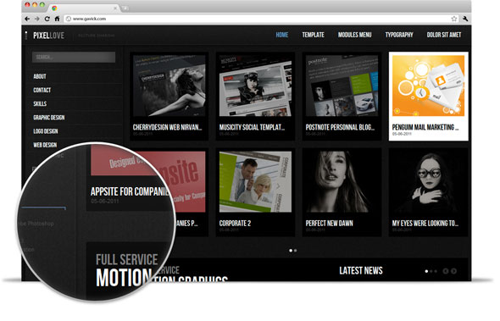
Task: Close the current browser tab
Action: click(115, 8)
